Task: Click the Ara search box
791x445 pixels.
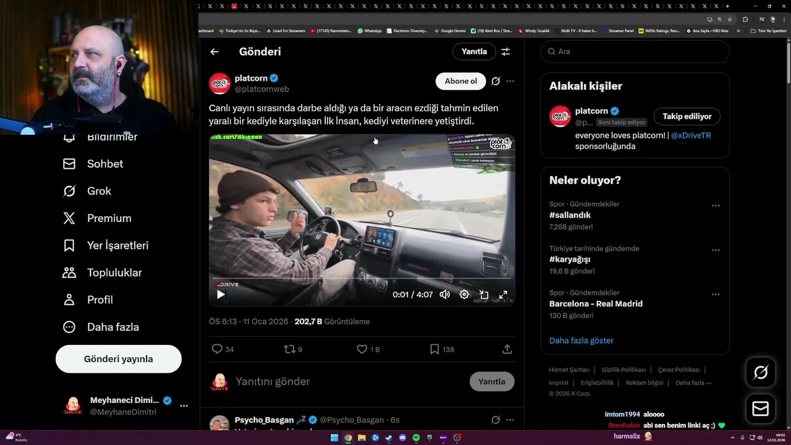Action: (x=635, y=52)
